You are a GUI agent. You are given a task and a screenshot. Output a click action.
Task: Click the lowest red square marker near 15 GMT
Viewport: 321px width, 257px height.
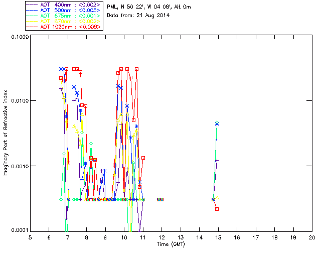[x=217, y=209]
